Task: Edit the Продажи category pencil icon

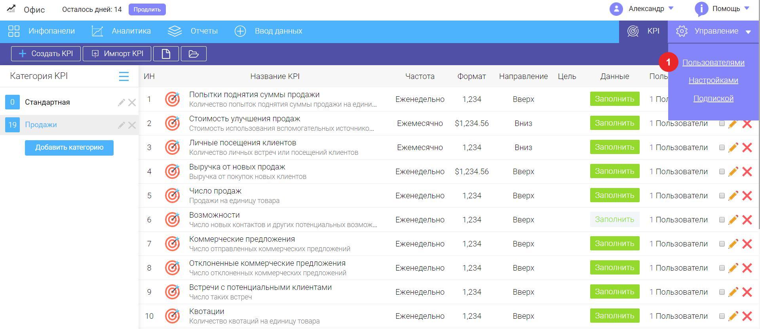Action: pos(122,125)
